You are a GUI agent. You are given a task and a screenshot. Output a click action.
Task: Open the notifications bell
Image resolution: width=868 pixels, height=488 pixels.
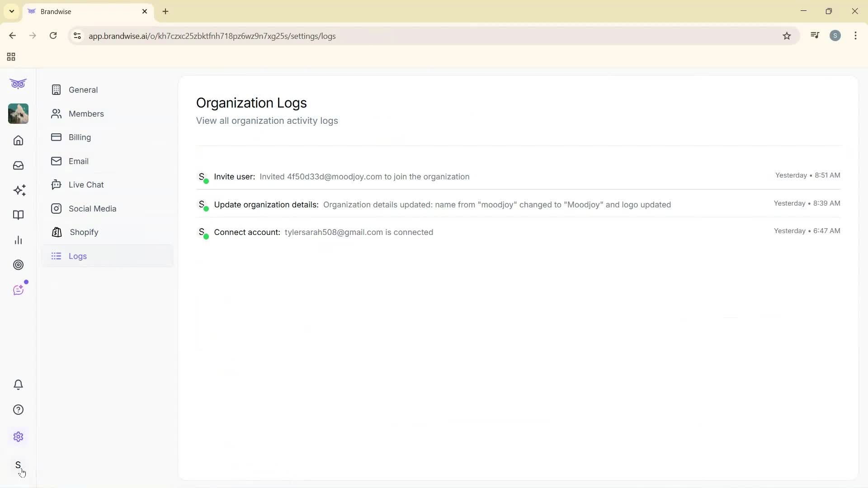click(x=18, y=385)
